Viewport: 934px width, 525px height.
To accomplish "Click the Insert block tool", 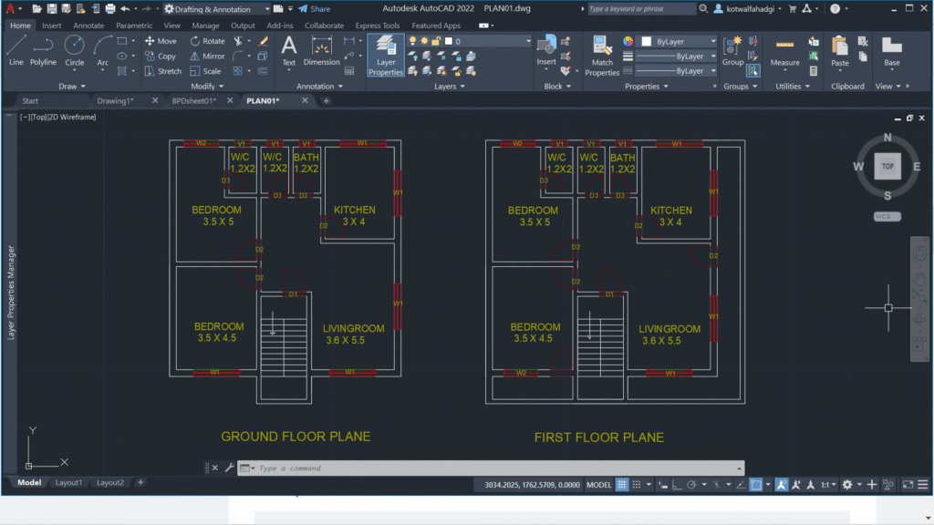I will tap(546, 51).
